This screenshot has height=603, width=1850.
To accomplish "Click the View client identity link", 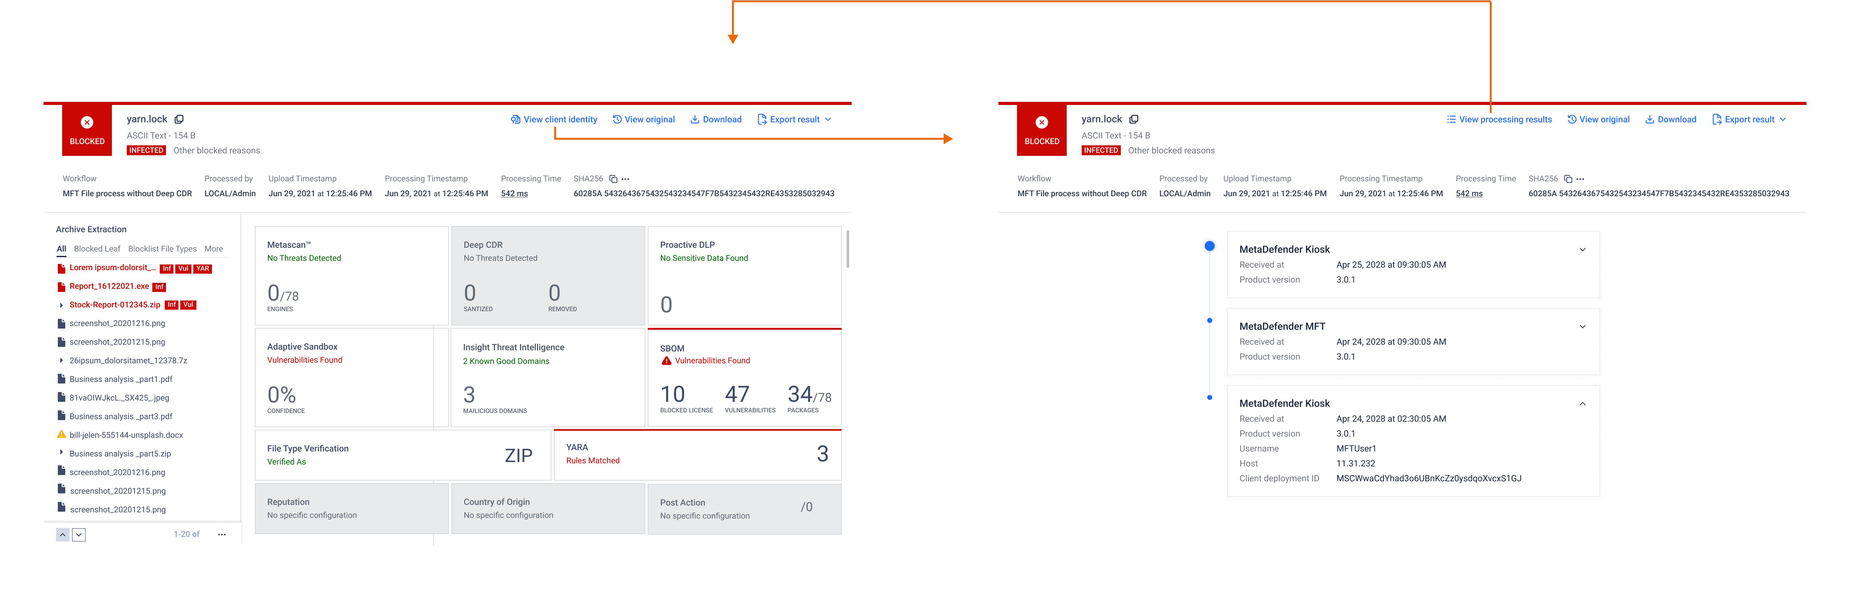I will click(554, 119).
